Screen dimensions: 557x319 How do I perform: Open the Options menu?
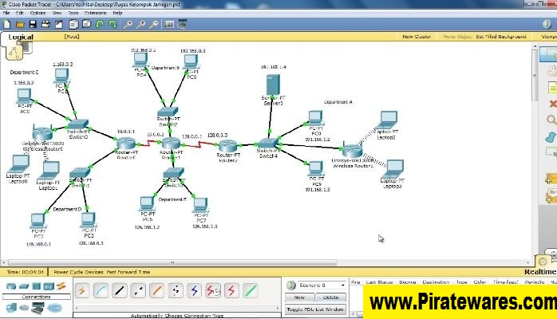click(37, 13)
